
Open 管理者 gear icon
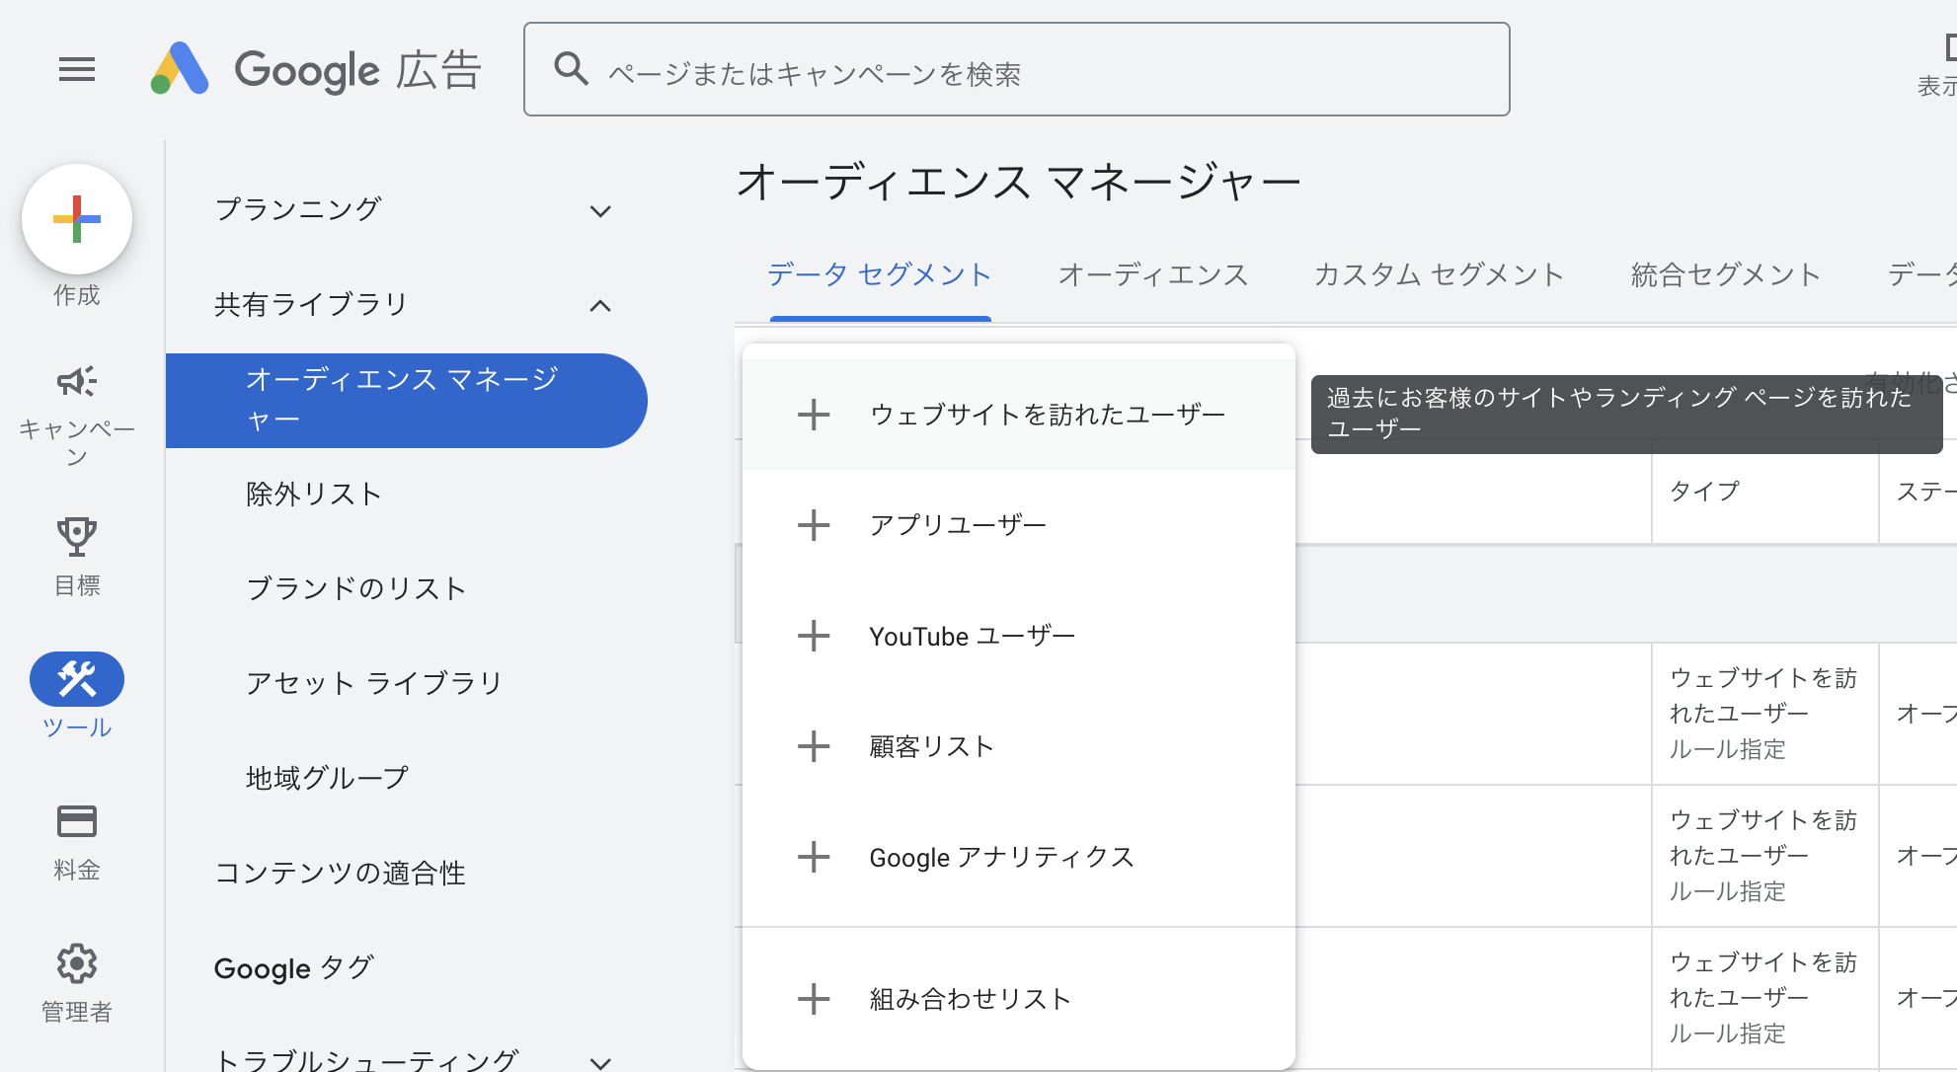77,963
